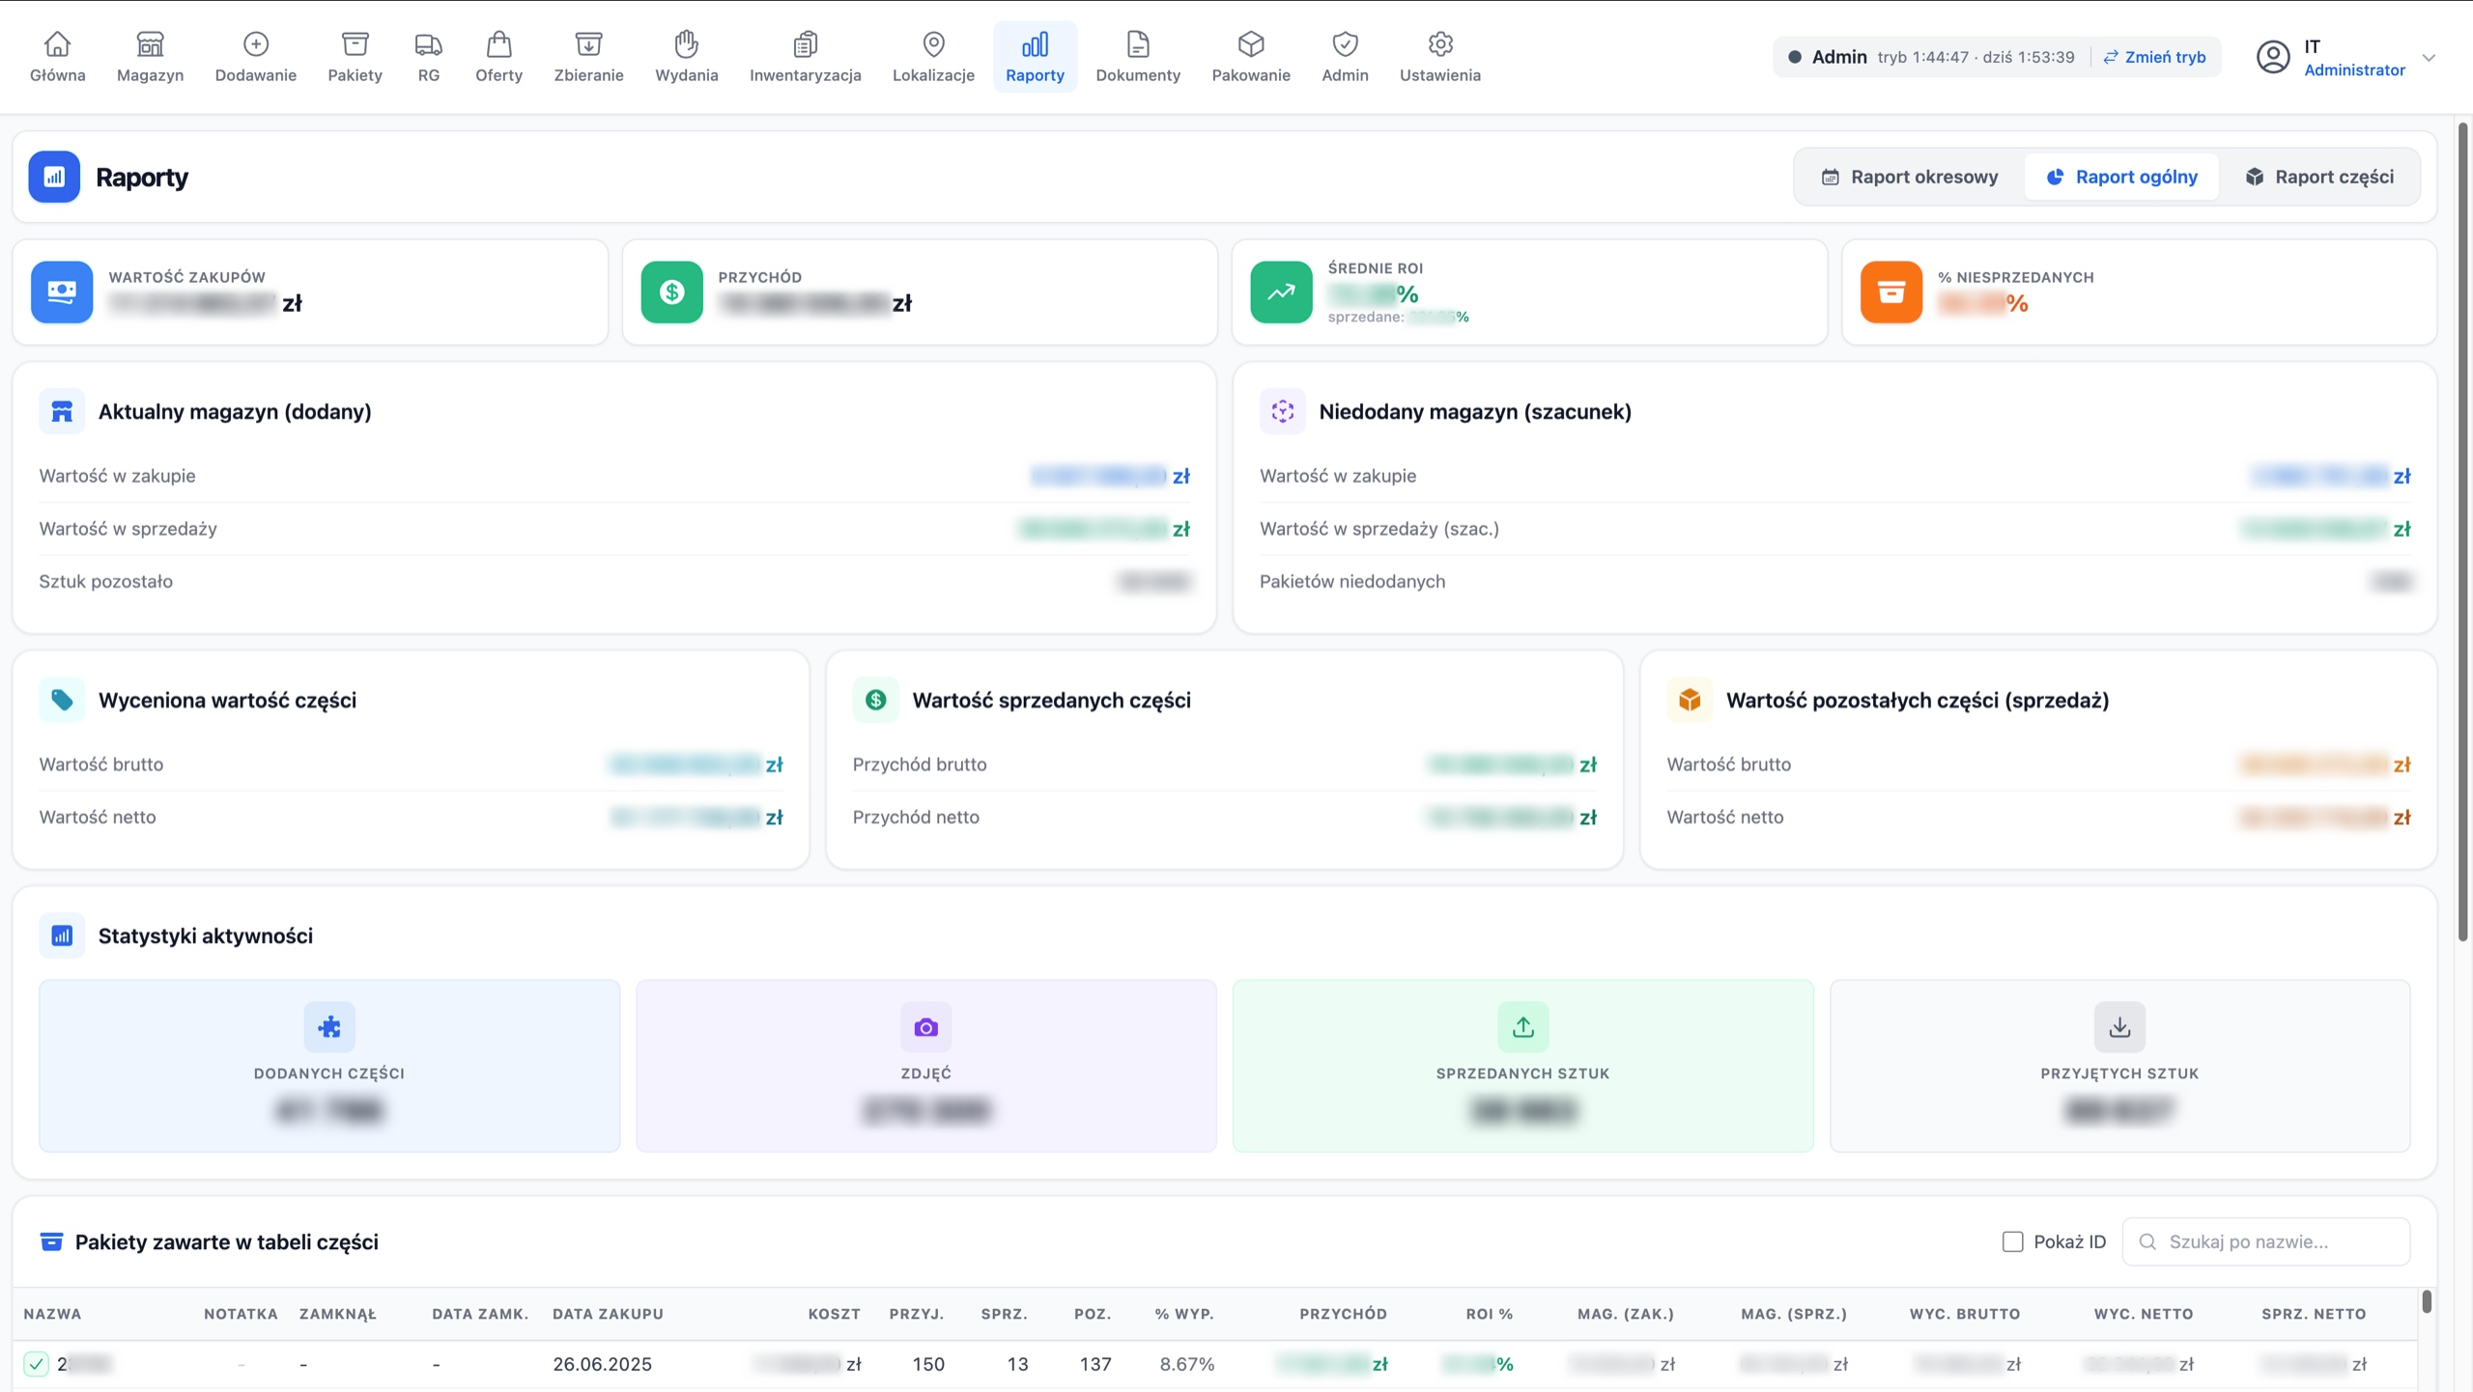2473x1392 pixels.
Task: Sort by the DATA ZAKUPU column header
Action: point(608,1314)
